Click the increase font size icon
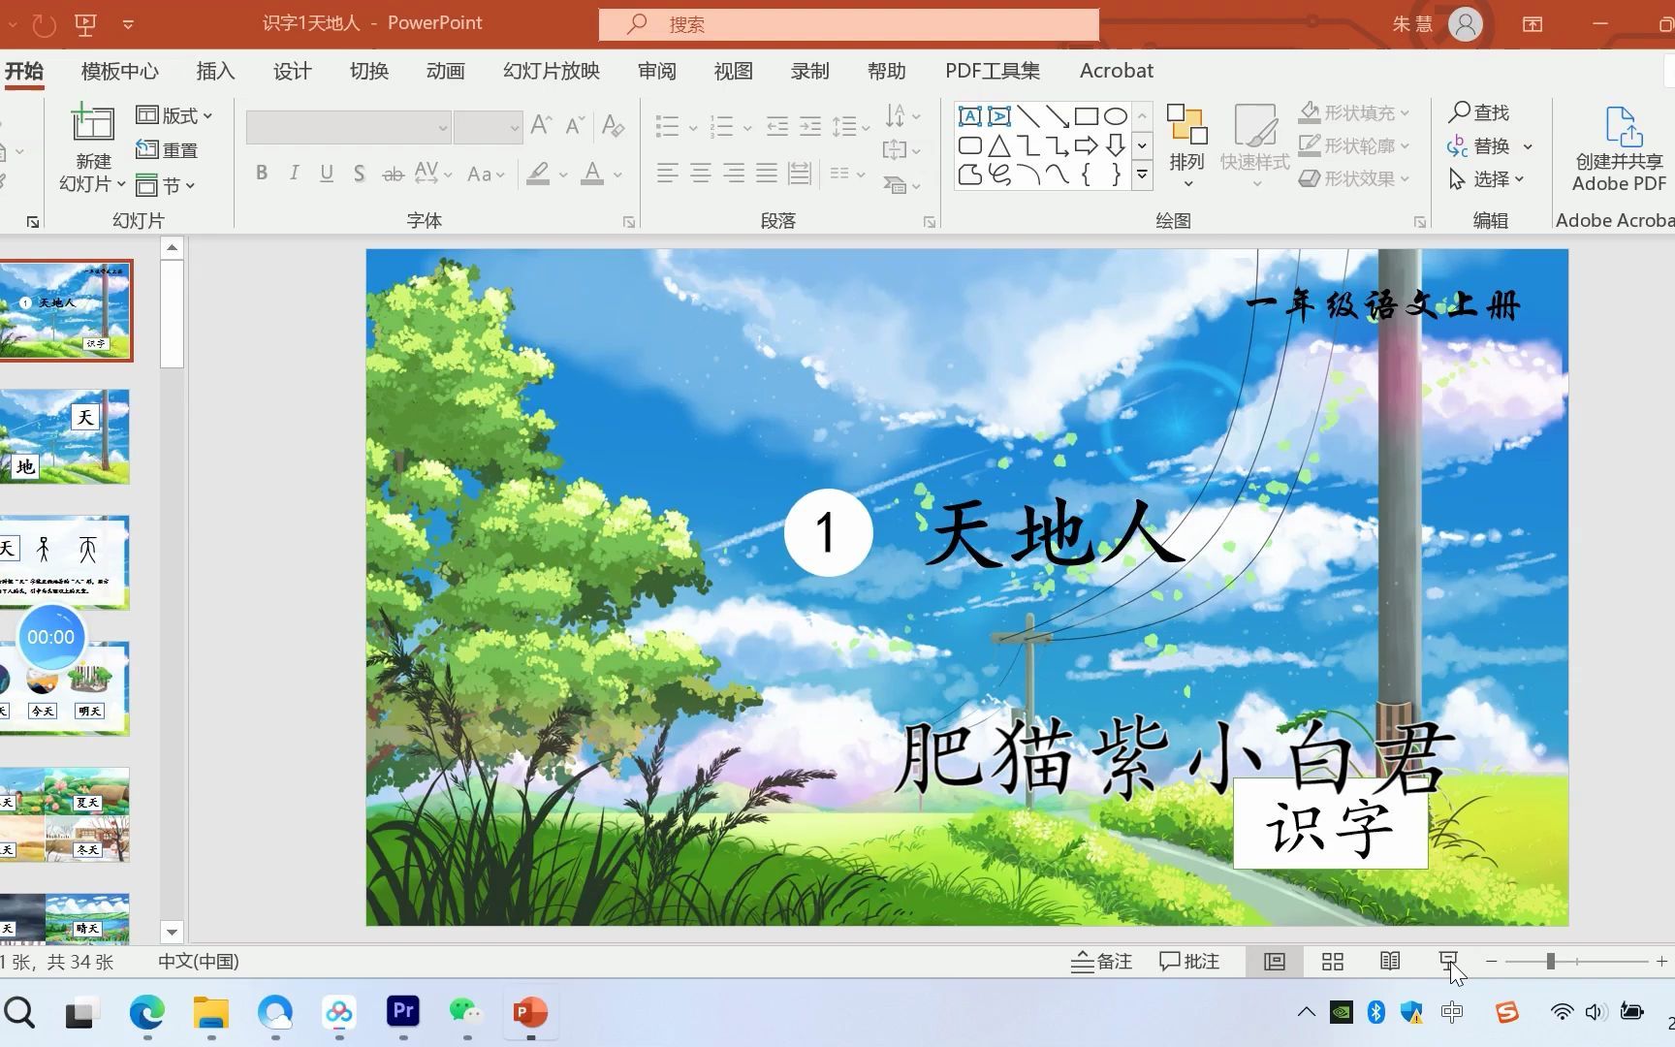Screen dimensions: 1675x1047 click(x=541, y=125)
